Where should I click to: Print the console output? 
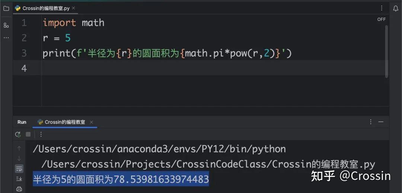[x=19, y=189]
